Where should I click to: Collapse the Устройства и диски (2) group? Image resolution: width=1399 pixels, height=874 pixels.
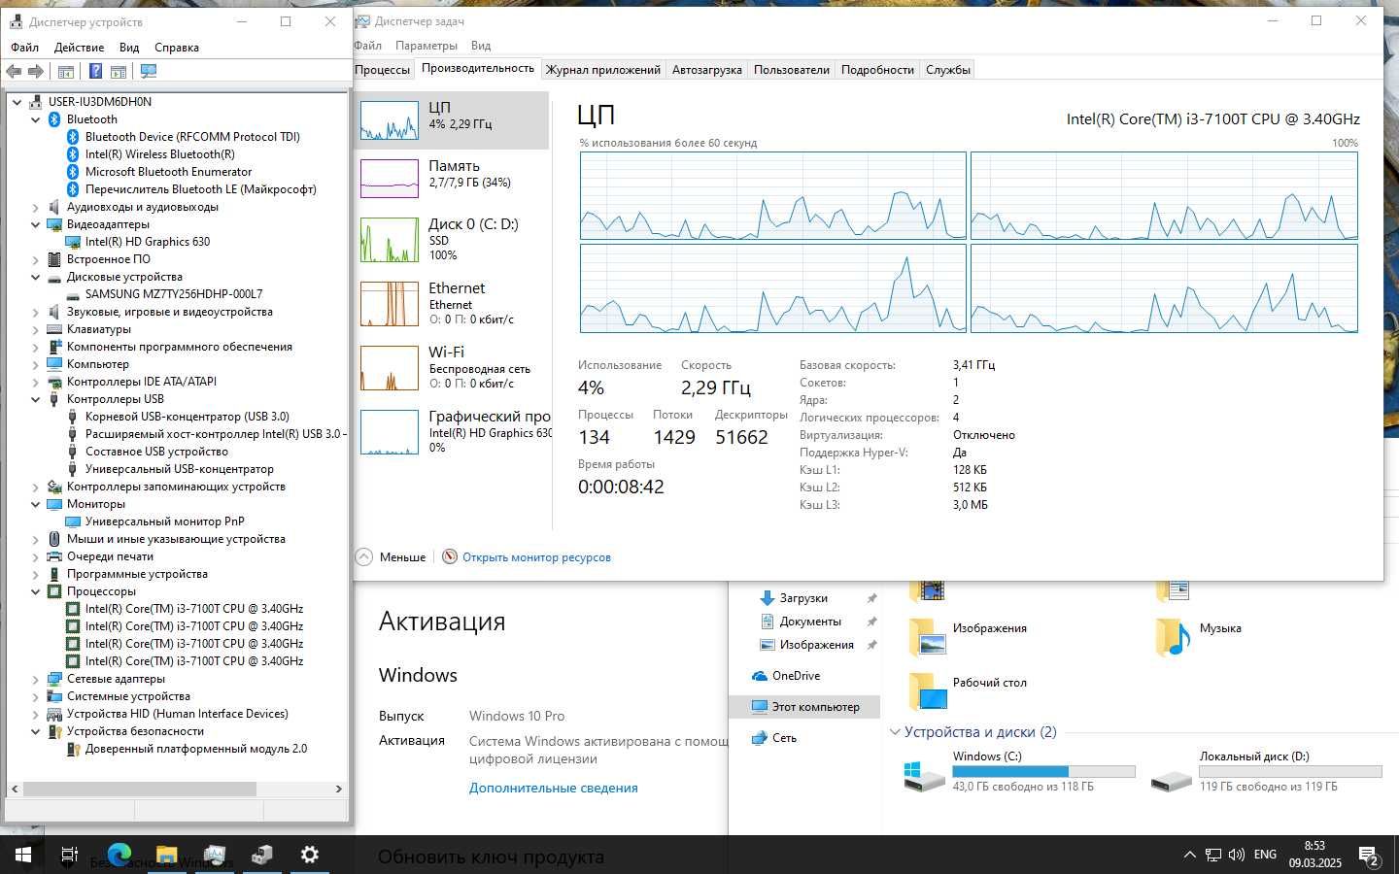[x=895, y=732]
